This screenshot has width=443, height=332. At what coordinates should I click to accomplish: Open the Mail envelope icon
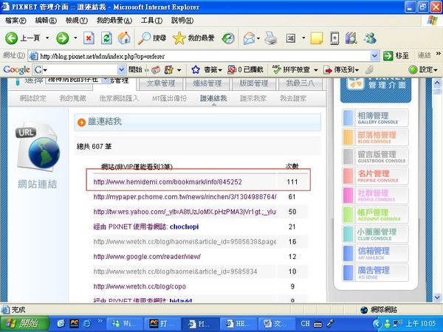[x=249, y=38]
